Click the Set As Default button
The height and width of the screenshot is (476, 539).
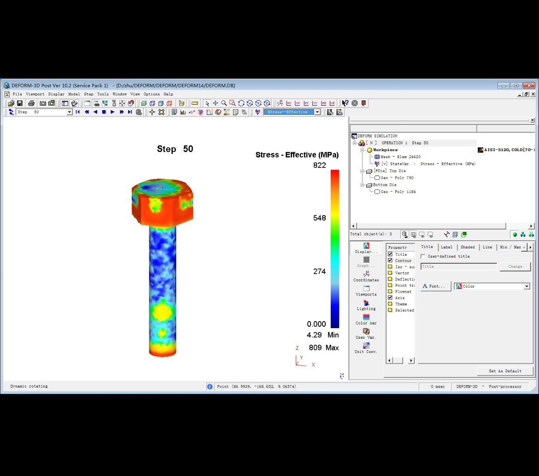(505, 371)
